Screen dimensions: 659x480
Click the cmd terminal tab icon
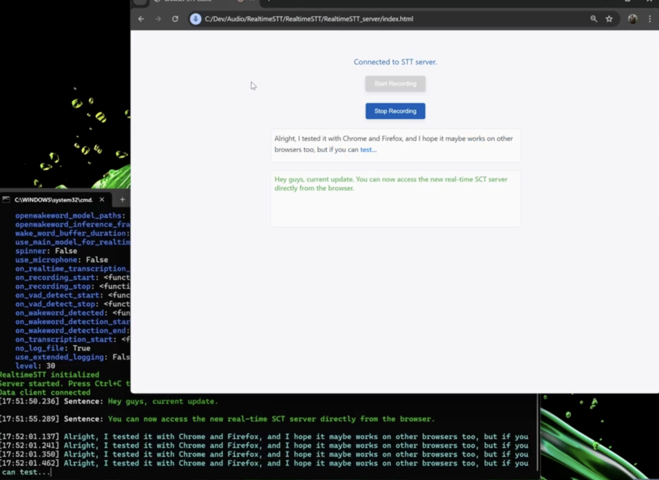click(6, 199)
